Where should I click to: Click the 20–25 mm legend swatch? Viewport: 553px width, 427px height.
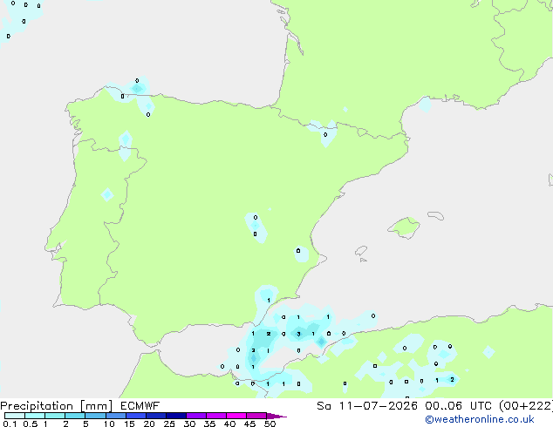pyautogui.click(x=156, y=416)
